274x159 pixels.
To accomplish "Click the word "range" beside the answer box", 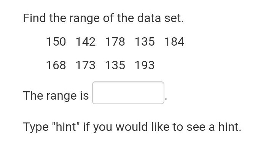I will pos(61,97).
